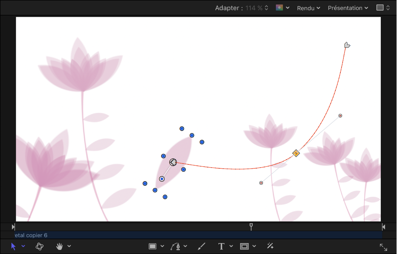Image resolution: width=397 pixels, height=254 pixels.
Task: Choose the rectangle shape tool
Action: coord(153,246)
